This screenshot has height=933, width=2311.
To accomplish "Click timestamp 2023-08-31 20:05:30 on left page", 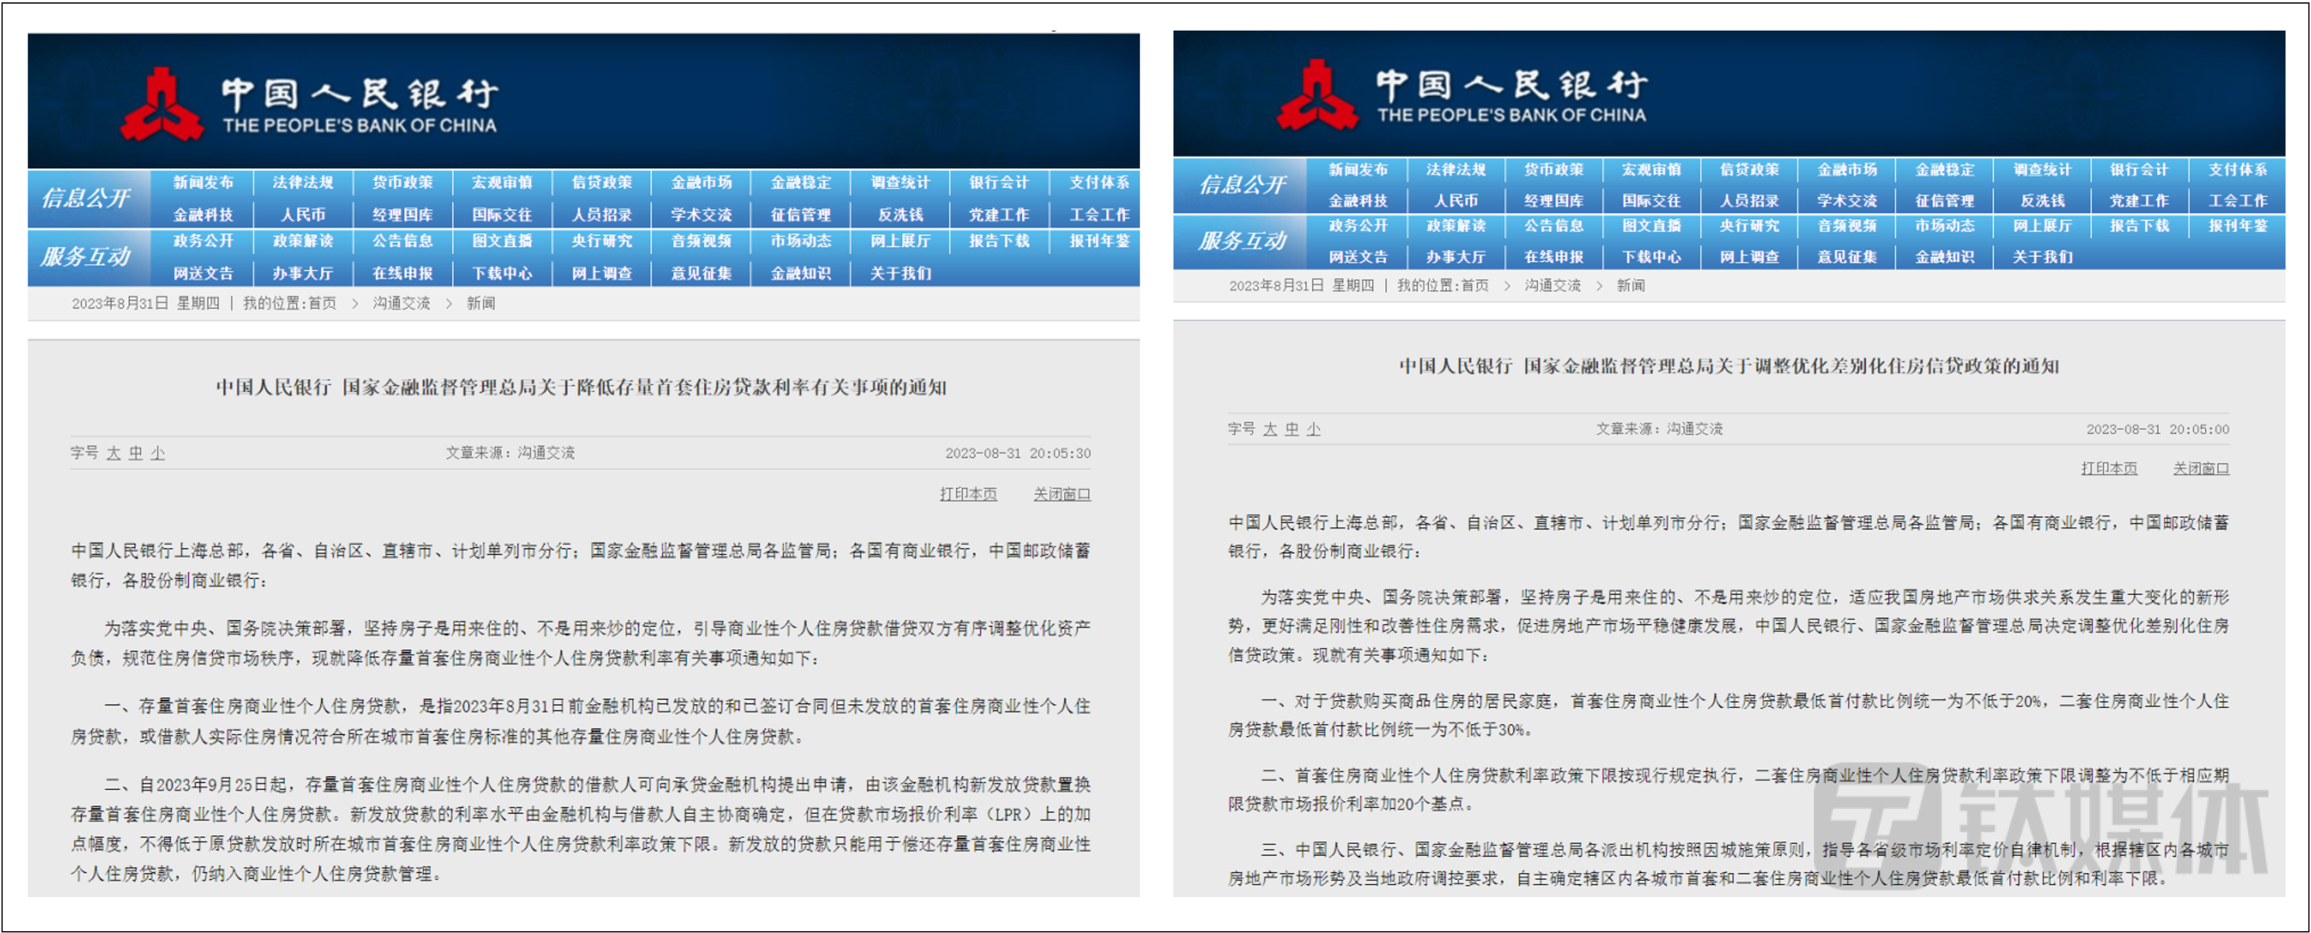I will pos(1017,453).
